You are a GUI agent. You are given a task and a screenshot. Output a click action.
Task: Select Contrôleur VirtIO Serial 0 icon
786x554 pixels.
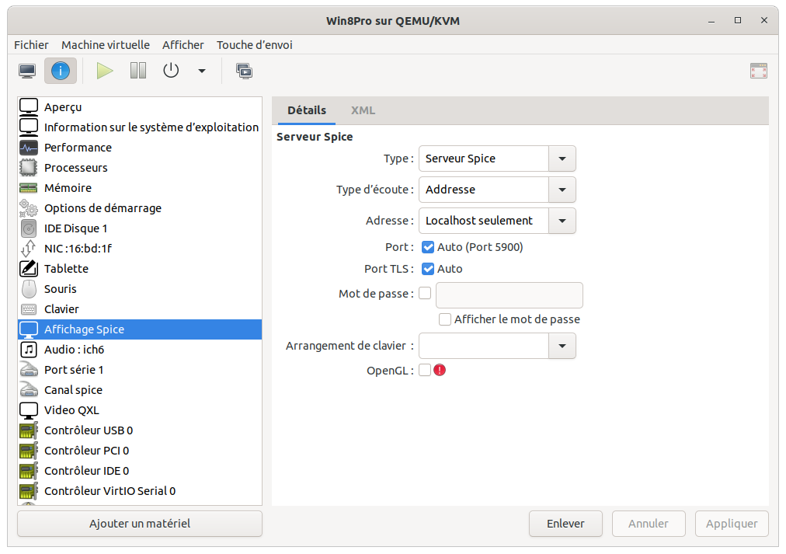[x=29, y=491]
